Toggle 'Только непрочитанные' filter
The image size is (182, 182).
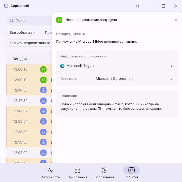29,43
